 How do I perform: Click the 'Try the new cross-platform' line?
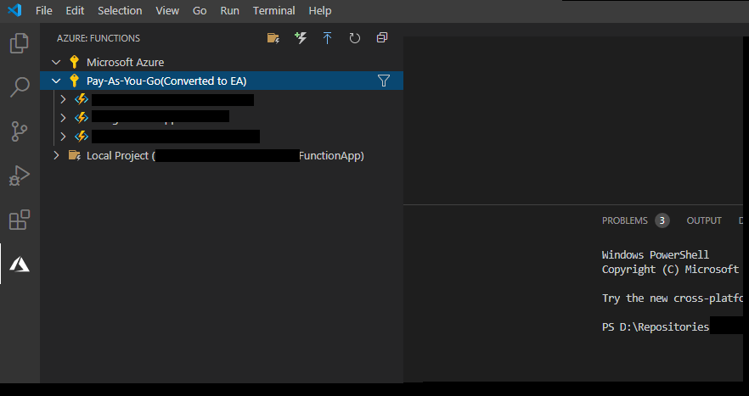point(673,298)
